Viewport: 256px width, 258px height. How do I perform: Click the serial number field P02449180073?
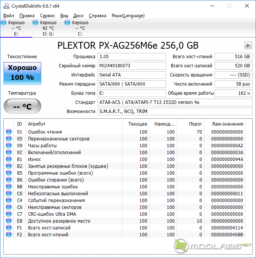point(132,66)
